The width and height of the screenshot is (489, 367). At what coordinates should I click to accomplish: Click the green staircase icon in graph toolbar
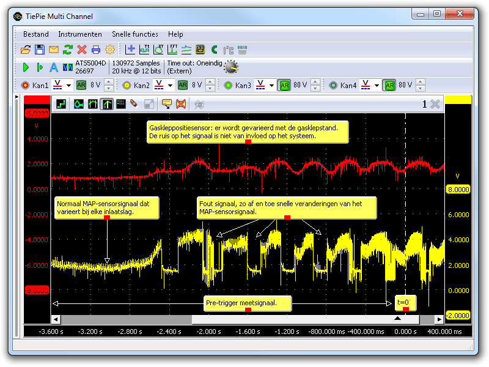pyautogui.click(x=61, y=104)
